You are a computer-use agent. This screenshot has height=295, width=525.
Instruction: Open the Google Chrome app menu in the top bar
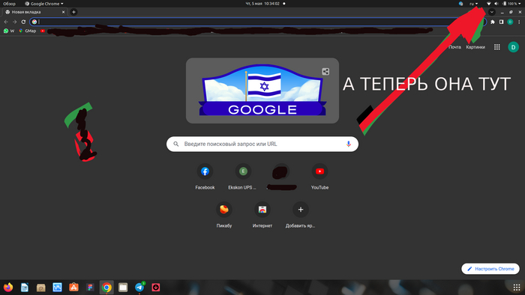(43, 4)
